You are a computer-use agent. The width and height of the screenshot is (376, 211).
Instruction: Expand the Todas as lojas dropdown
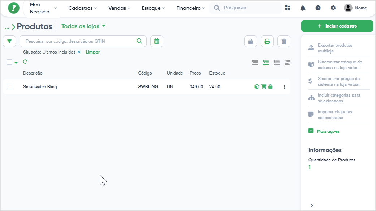(x=83, y=26)
